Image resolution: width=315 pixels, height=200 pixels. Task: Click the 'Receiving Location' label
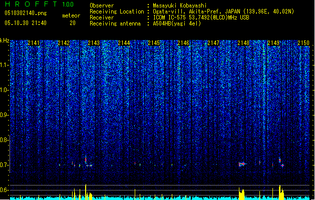click(x=117, y=11)
